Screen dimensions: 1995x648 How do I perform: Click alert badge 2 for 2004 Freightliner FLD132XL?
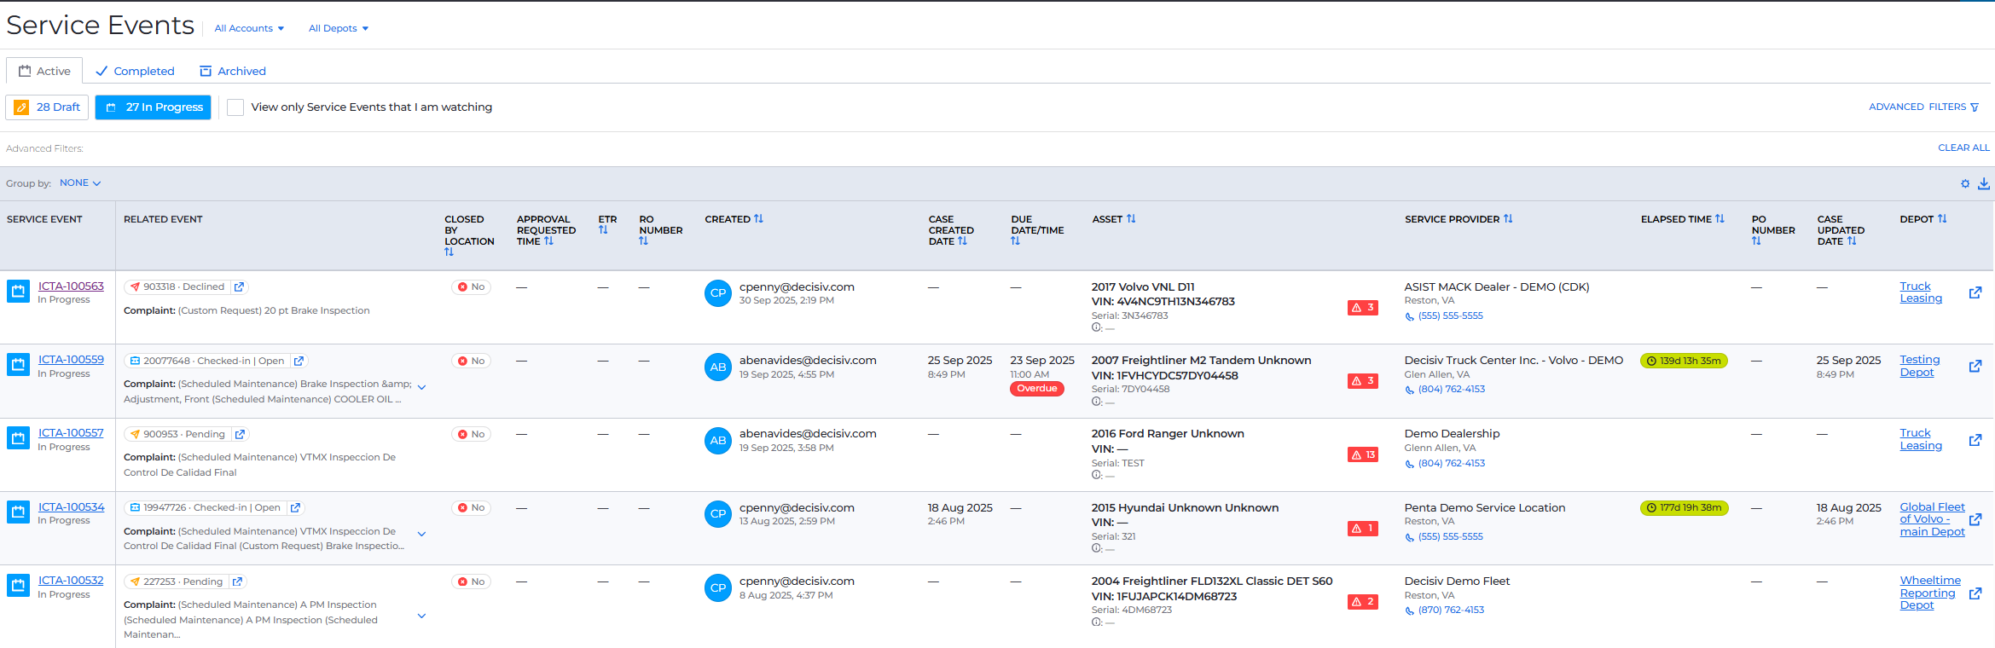pyautogui.click(x=1363, y=602)
